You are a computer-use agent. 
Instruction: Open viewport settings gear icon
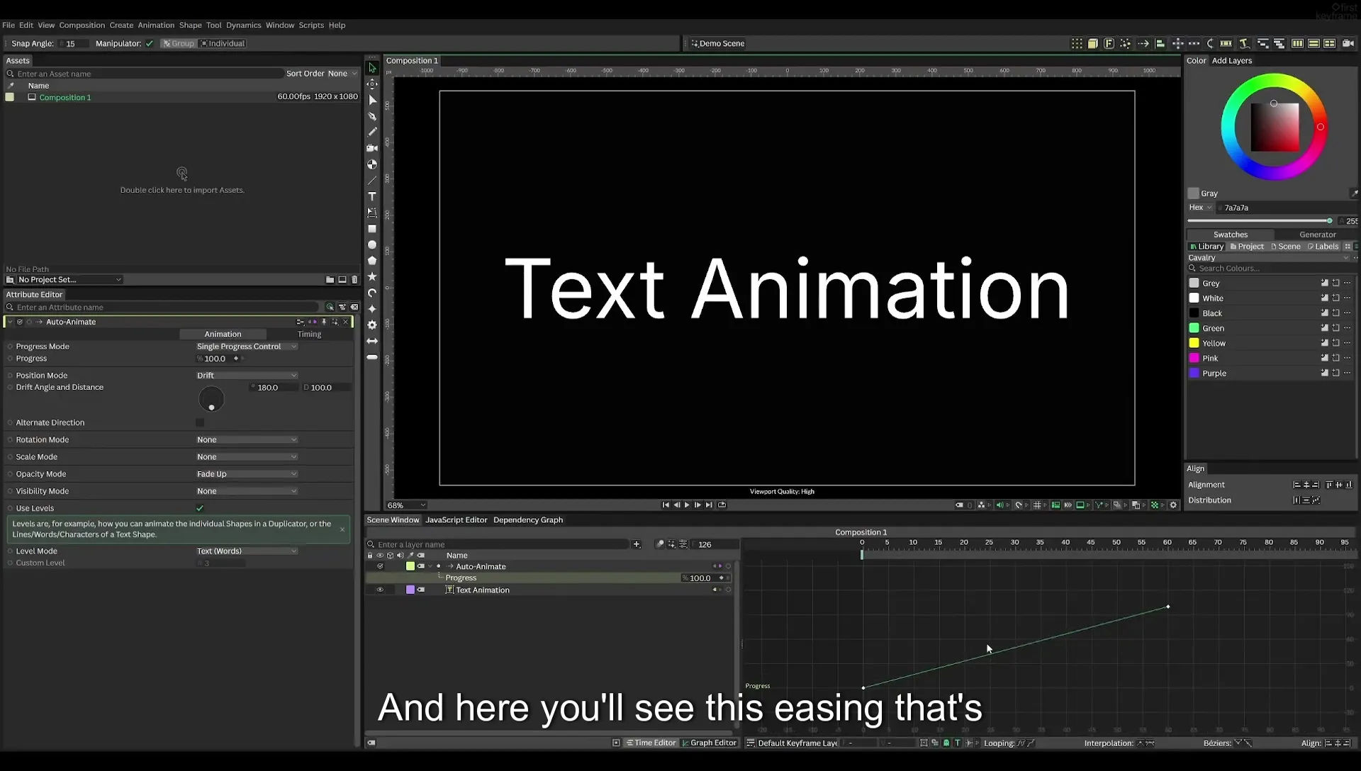[1173, 505]
